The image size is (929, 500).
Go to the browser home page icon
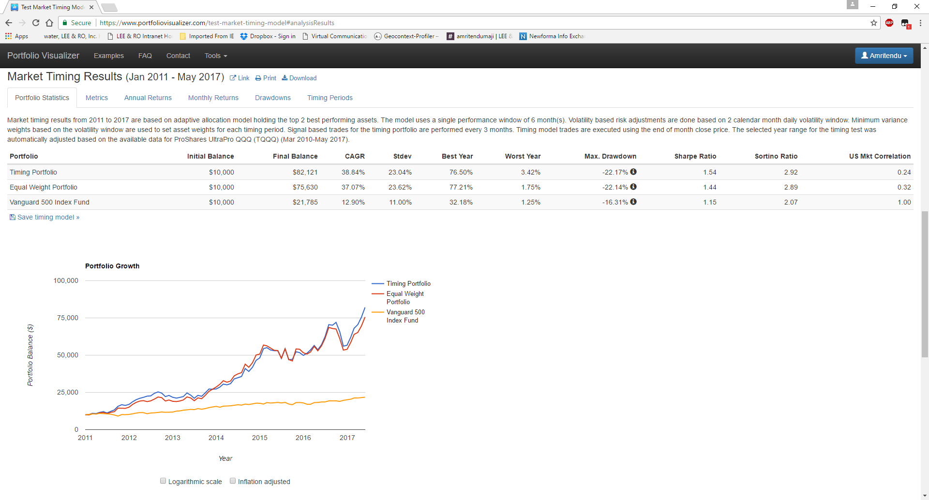tap(49, 23)
